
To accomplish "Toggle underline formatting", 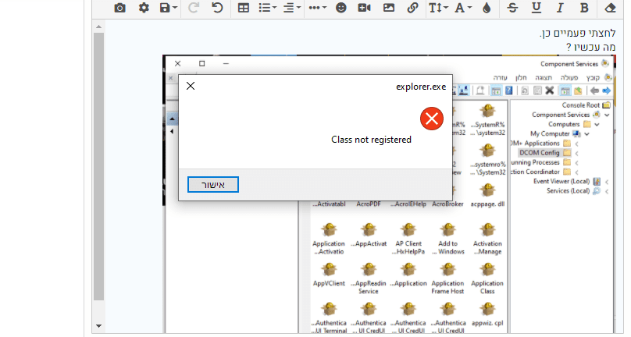I will tap(536, 8).
